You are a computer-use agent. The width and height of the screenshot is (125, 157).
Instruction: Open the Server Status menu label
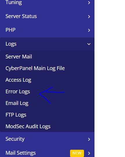(x=21, y=16)
